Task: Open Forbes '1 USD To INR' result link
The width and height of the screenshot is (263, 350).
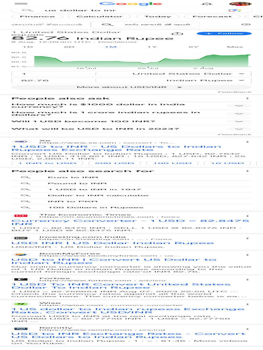Action: click(x=121, y=286)
